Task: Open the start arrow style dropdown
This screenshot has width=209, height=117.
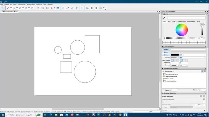Action: (178, 63)
